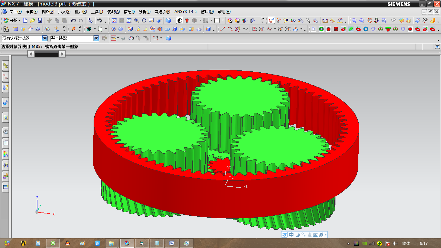Expand the background color square dropdown arrow
441x248 pixels.
click(x=223, y=20)
